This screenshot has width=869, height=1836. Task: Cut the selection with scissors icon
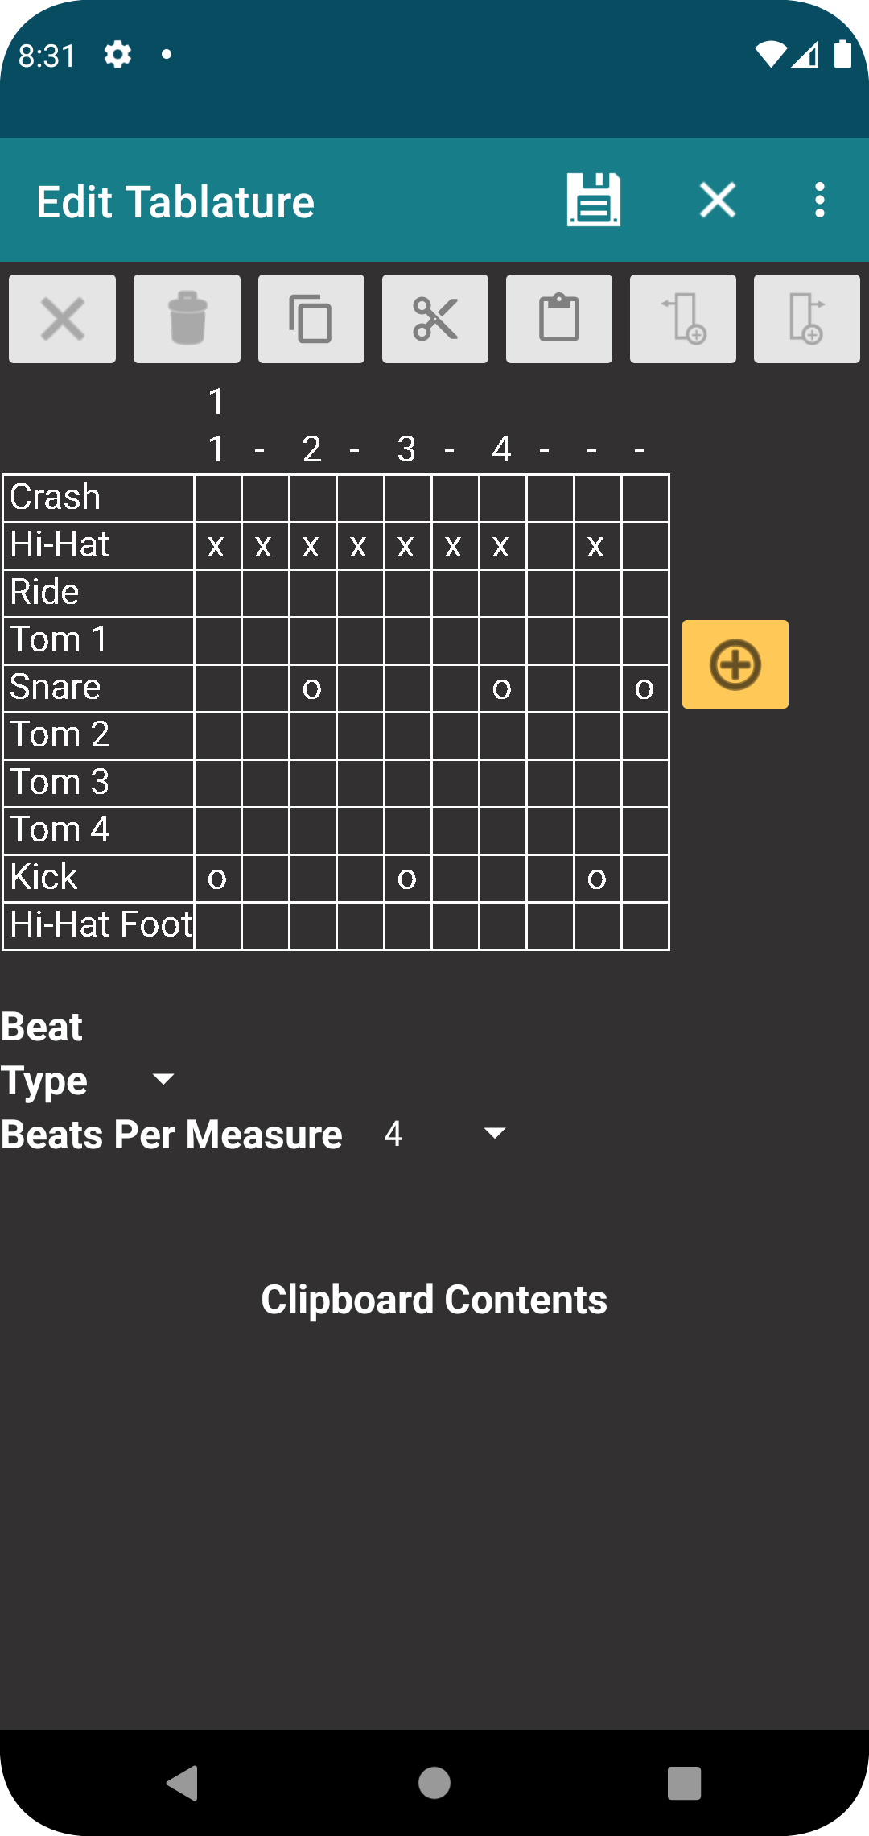click(x=434, y=318)
